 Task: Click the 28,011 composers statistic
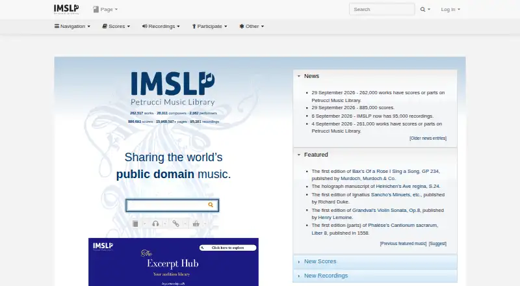(x=171, y=113)
